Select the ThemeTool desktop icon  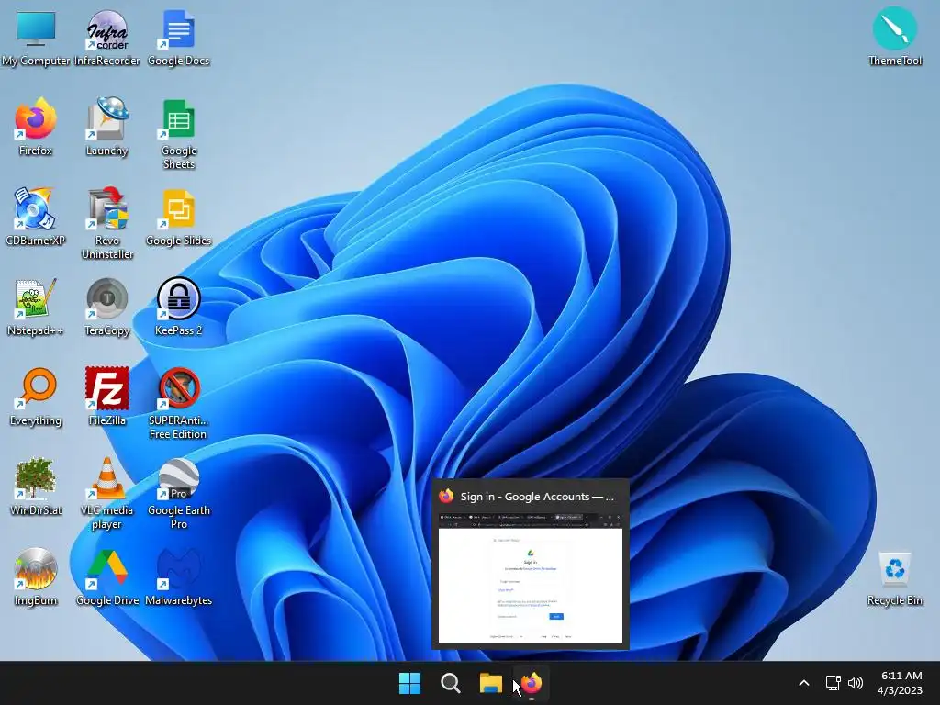[x=894, y=37]
